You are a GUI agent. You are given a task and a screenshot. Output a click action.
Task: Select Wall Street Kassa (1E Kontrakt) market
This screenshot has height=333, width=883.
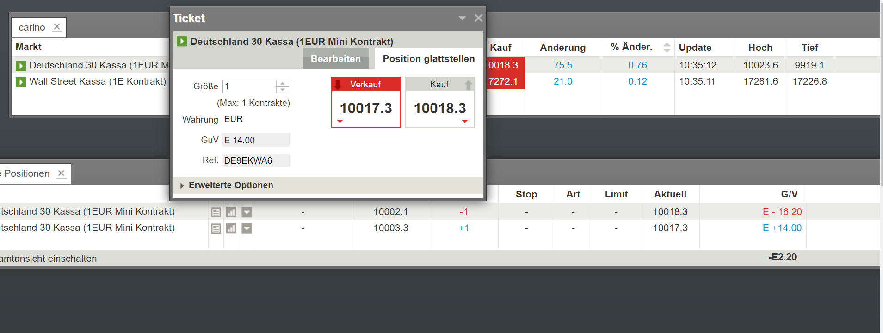98,81
